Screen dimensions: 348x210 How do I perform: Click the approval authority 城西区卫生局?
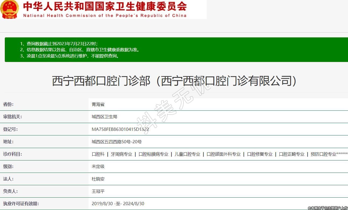[x=104, y=117]
